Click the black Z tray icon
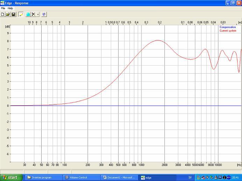This screenshot has width=242, height=181. click(224, 178)
